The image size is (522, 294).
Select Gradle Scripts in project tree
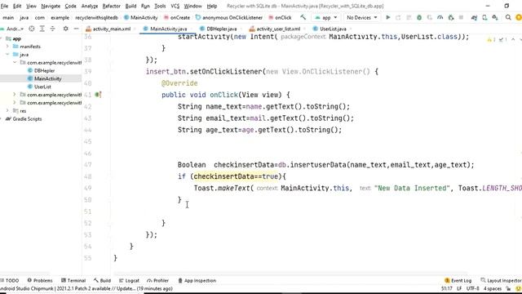(24, 118)
